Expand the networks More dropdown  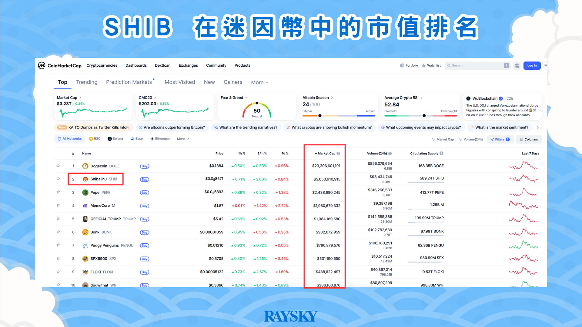pos(183,139)
